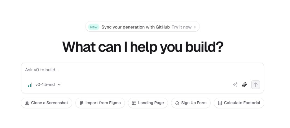Image resolution: width=290 pixels, height=128 pixels.
Task: Choose the Import from Figma suggestion
Action: 100,103
